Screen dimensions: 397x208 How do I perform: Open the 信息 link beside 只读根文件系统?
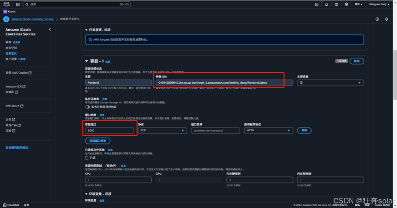[110, 150]
